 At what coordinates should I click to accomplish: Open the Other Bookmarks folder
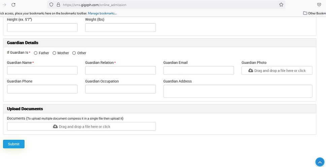tap(314, 13)
